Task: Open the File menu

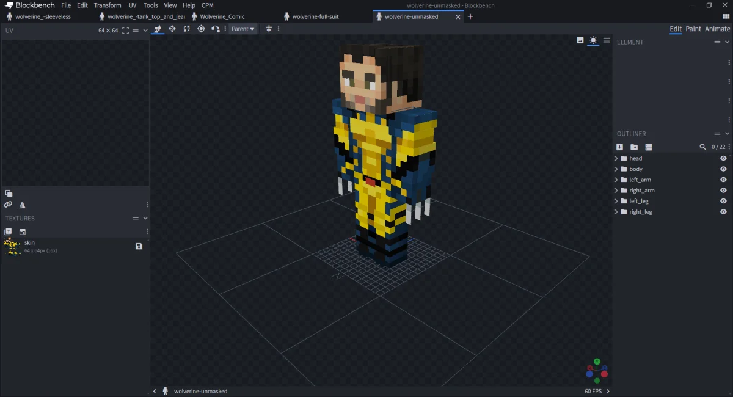Action: coord(66,5)
